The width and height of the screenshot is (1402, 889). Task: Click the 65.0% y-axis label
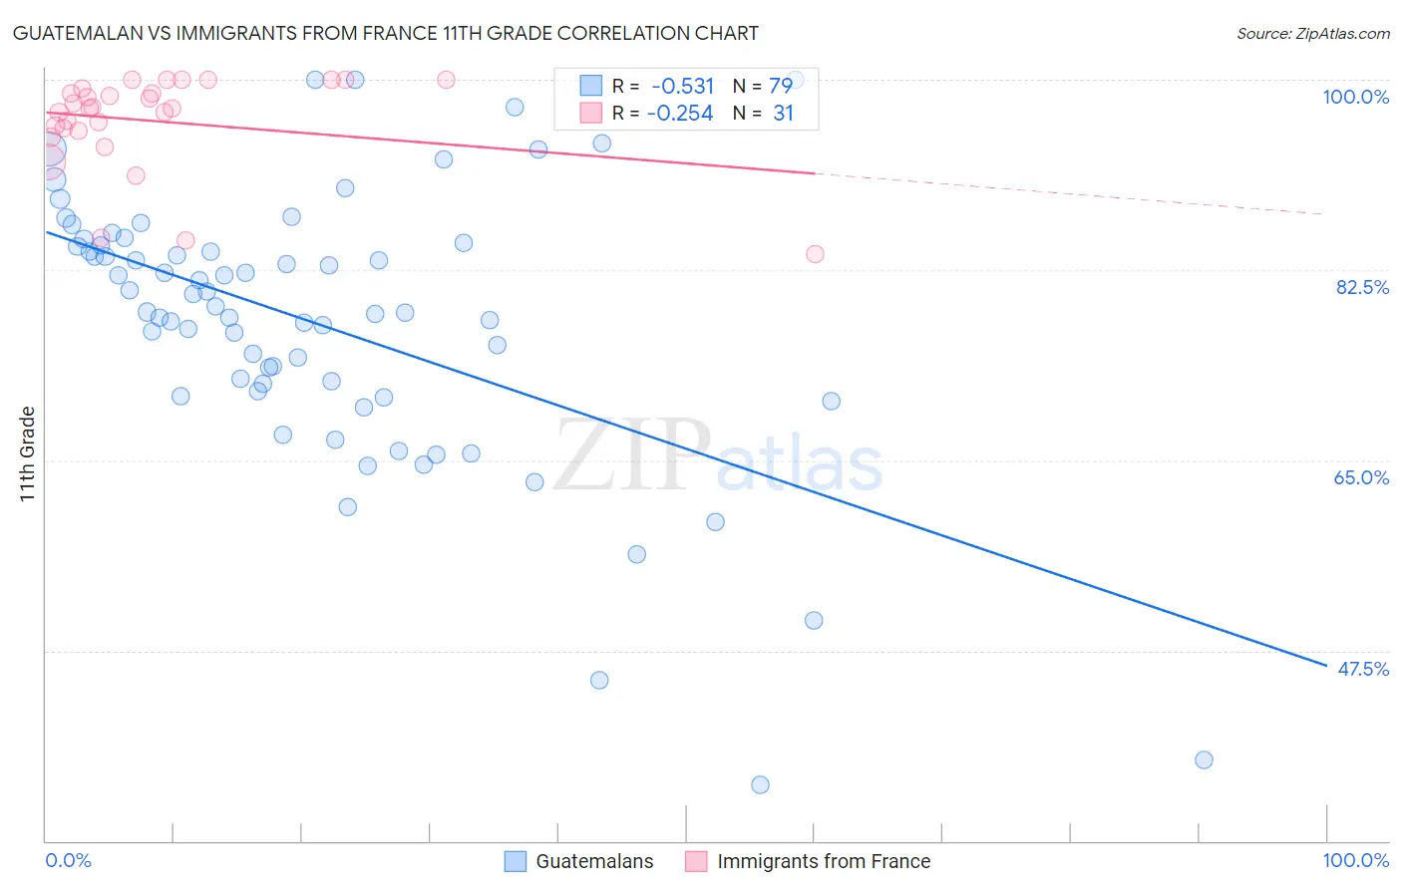click(x=1361, y=477)
